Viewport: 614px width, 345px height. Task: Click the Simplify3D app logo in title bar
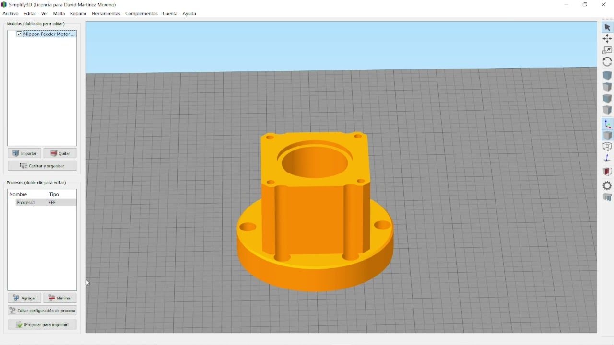[x=4, y=4]
